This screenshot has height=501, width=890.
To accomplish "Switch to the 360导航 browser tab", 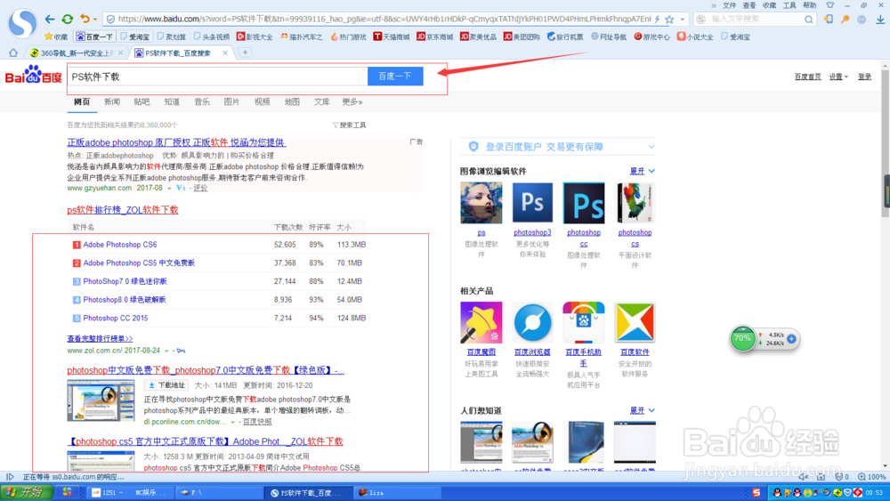I will [x=76, y=53].
